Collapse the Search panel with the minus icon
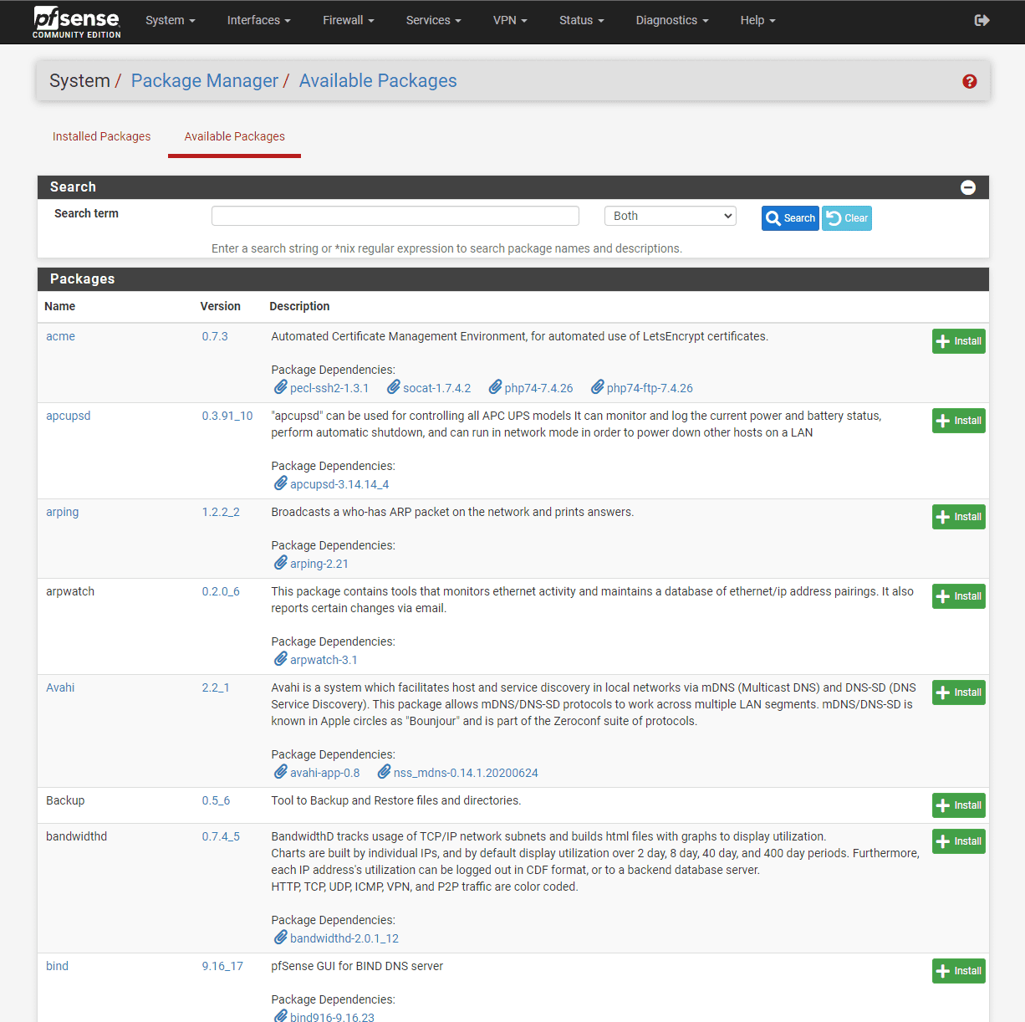The height and width of the screenshot is (1022, 1025). coord(968,187)
